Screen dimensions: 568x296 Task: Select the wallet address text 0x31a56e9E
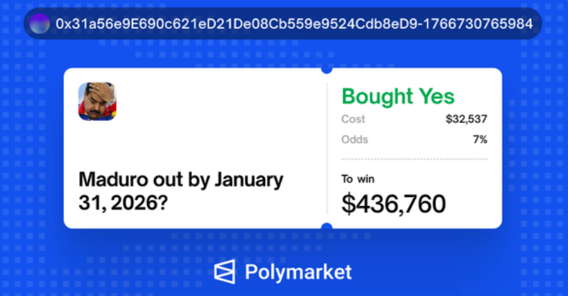tap(83, 24)
